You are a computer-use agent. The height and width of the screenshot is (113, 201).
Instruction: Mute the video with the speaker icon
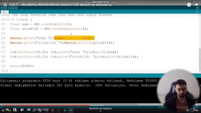click(29, 110)
